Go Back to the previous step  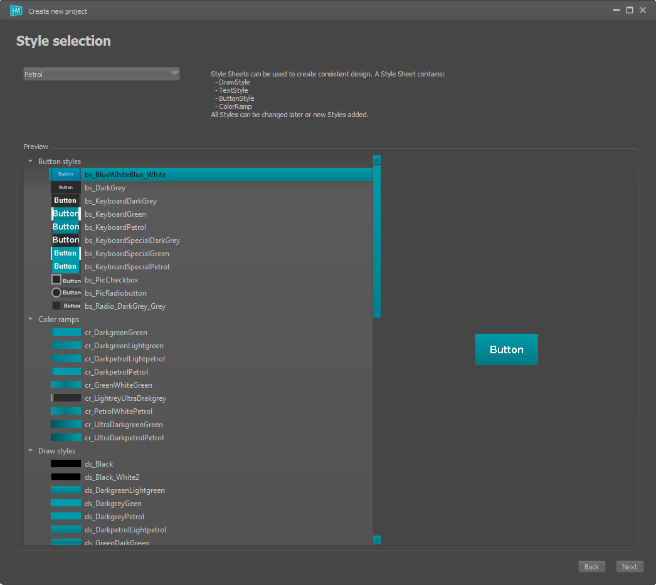[591, 567]
